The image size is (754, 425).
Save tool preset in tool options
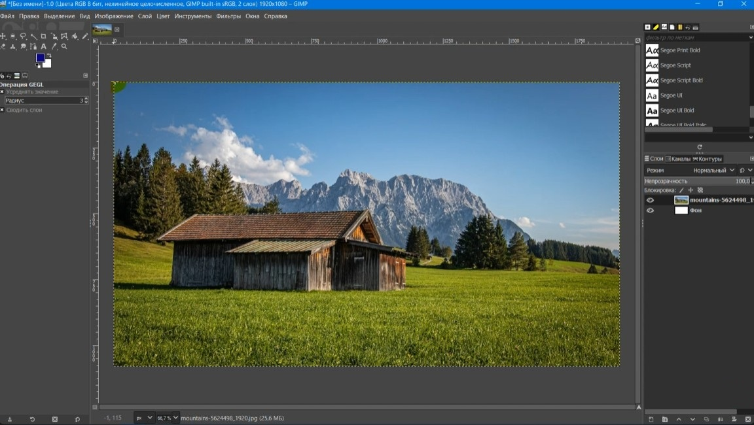tap(10, 419)
